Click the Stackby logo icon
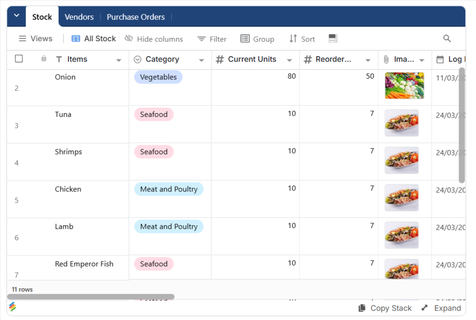 coord(13,307)
